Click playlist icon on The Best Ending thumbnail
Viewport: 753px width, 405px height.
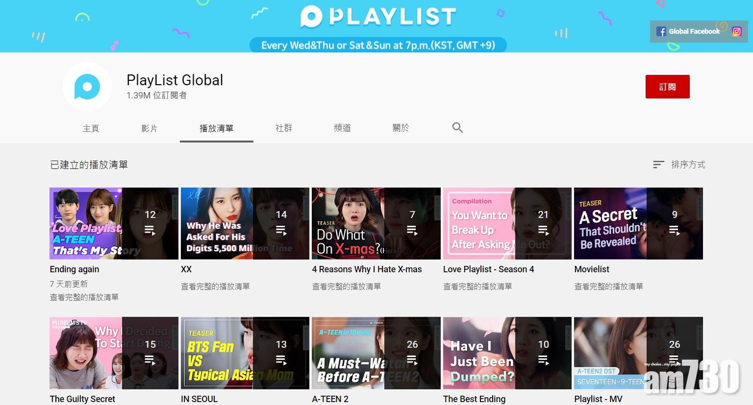point(543,360)
